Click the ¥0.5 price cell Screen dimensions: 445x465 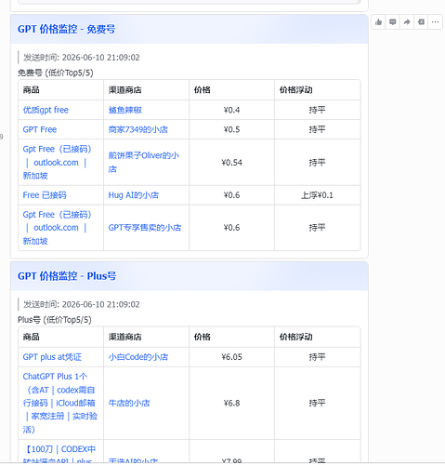click(231, 129)
